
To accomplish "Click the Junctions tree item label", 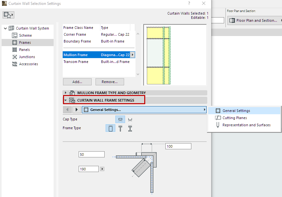I will (27, 57).
